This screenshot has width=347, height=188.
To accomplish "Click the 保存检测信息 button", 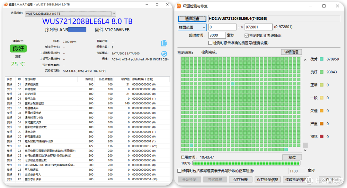I will (x=268, y=180).
